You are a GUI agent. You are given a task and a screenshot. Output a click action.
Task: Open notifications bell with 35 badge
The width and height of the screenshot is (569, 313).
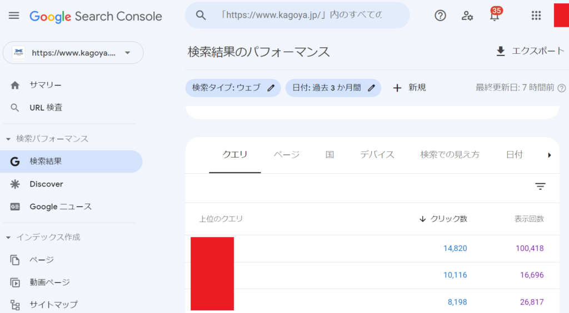pyautogui.click(x=495, y=14)
